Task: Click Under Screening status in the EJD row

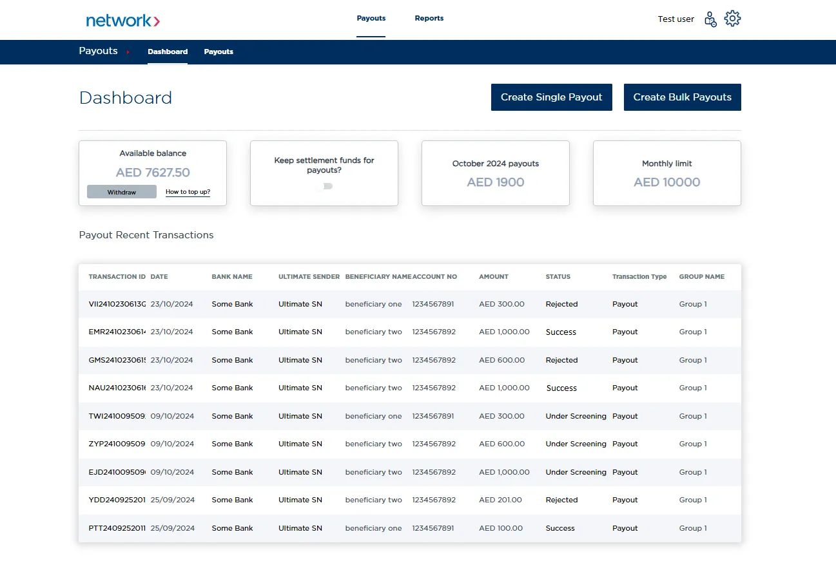Action: (576, 472)
